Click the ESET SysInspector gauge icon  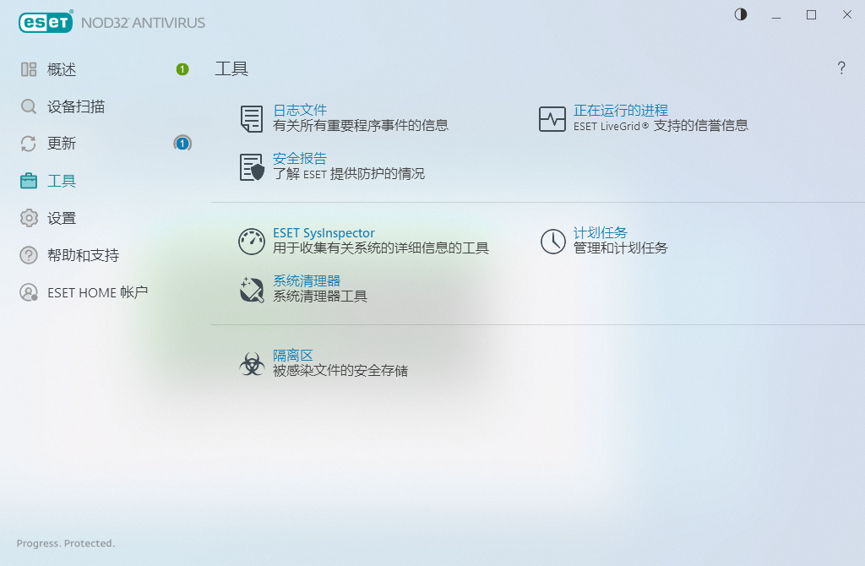(252, 242)
